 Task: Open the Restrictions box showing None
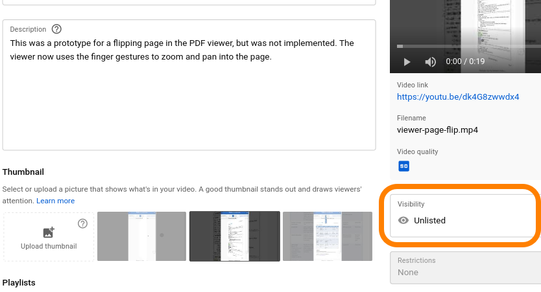(464, 267)
